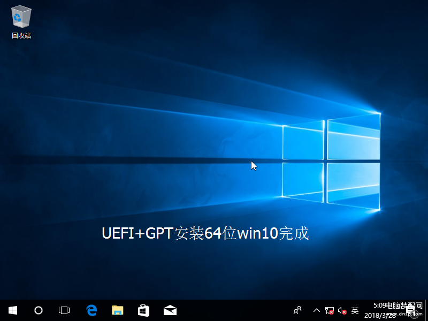This screenshot has height=321, width=428.
Task: Switch the 英 input method indicator
Action: (x=355, y=310)
